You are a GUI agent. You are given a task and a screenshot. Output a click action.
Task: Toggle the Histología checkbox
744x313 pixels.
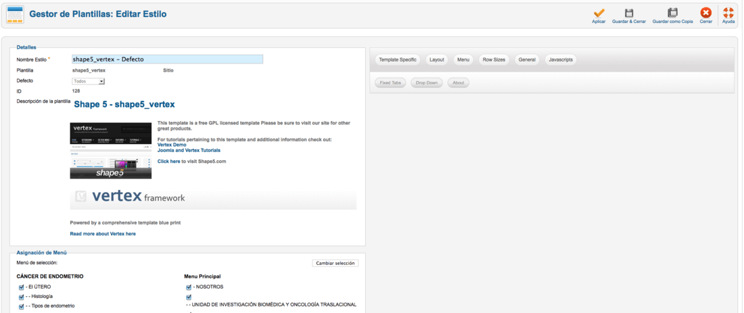pos(21,297)
